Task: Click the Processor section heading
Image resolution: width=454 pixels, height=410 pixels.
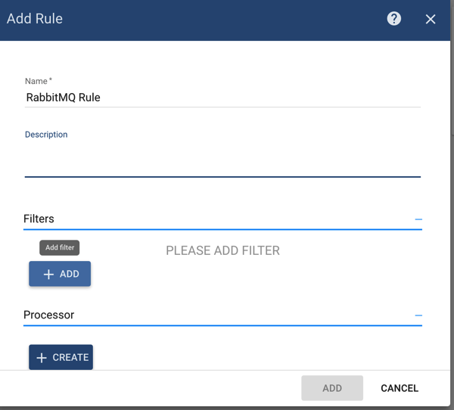Action: coord(48,315)
